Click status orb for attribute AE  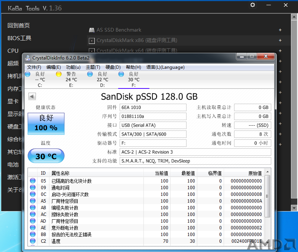pos(33,227)
